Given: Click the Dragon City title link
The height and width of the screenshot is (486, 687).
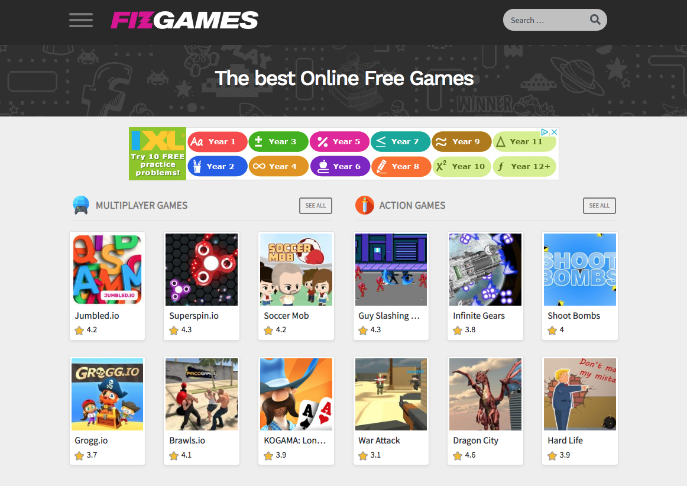Looking at the screenshot, I should tap(475, 440).
